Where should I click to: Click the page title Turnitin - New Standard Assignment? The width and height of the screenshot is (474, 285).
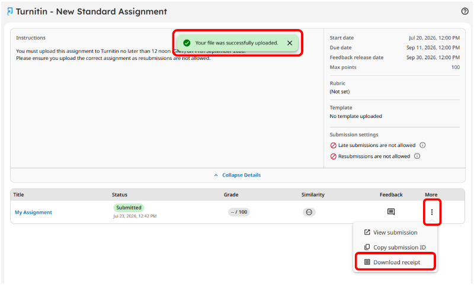91,11
